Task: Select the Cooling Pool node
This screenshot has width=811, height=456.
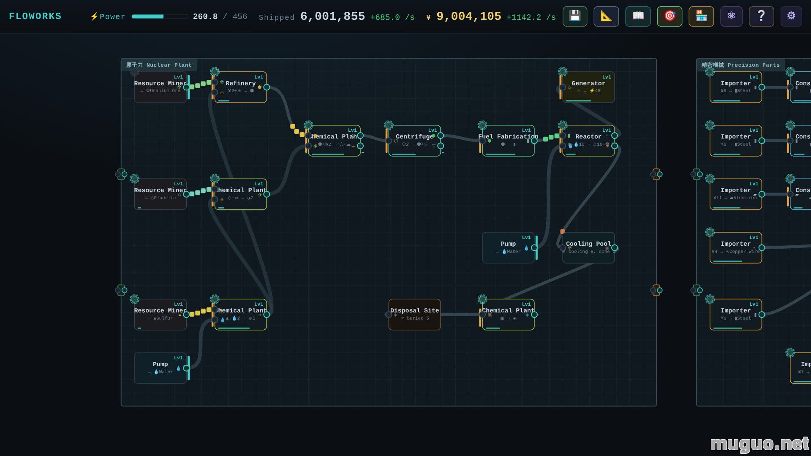Action: point(588,248)
